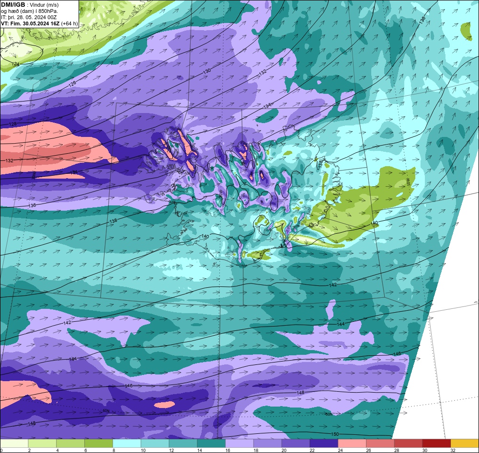The height and width of the screenshot is (453, 479).
Task: Pick the 12–14 m/s medium teal legend swatch
Action: click(183, 443)
